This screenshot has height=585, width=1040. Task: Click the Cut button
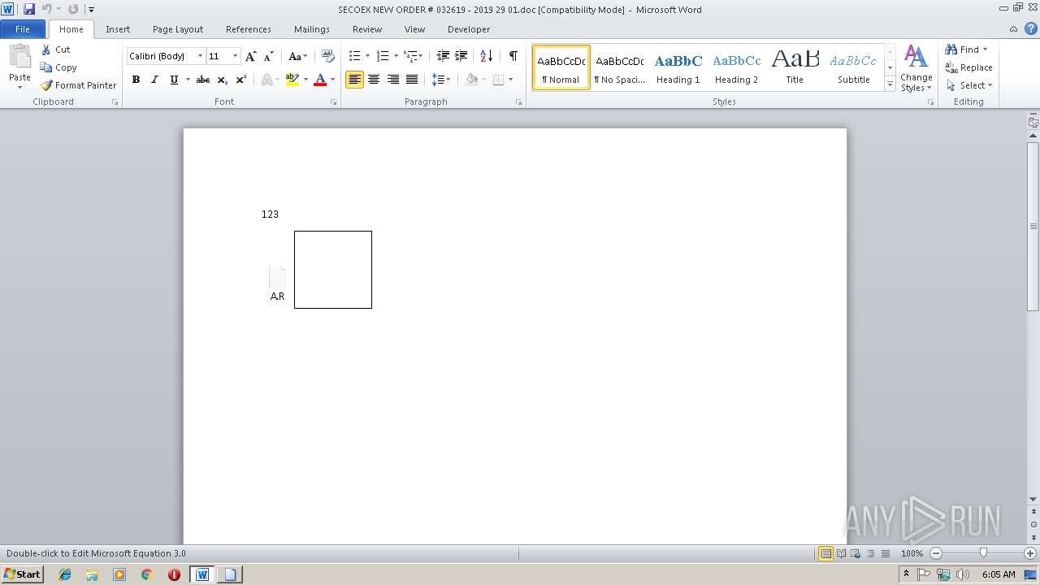[56, 50]
